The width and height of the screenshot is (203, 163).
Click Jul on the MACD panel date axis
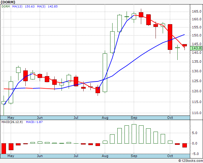[76, 156]
